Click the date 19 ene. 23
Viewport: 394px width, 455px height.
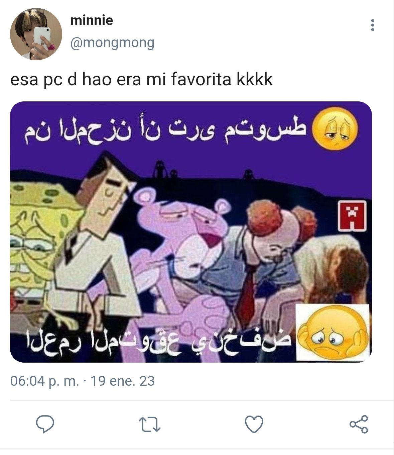(x=123, y=381)
